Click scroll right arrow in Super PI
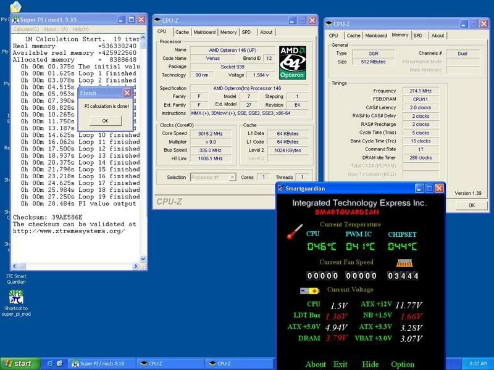Viewport: 494px width, 370px height. pyautogui.click(x=136, y=266)
